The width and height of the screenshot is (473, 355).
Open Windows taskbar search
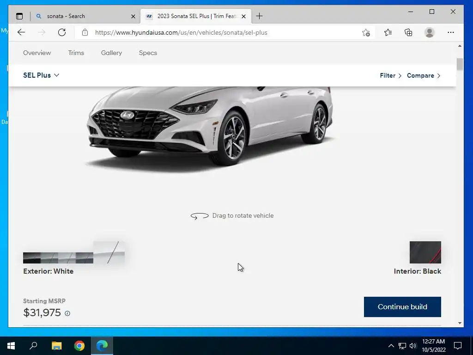tap(33, 346)
